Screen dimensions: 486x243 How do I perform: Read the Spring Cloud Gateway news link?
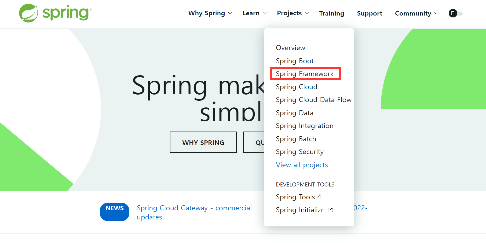tap(194, 208)
